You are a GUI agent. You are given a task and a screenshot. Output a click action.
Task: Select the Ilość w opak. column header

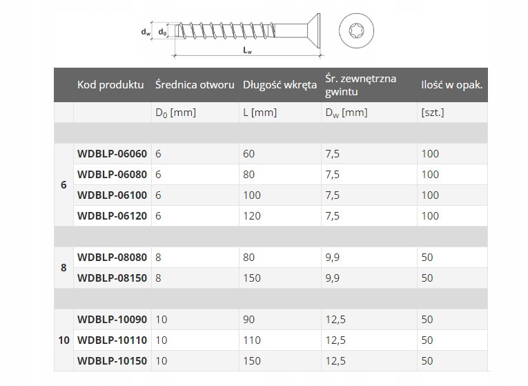tap(451, 85)
